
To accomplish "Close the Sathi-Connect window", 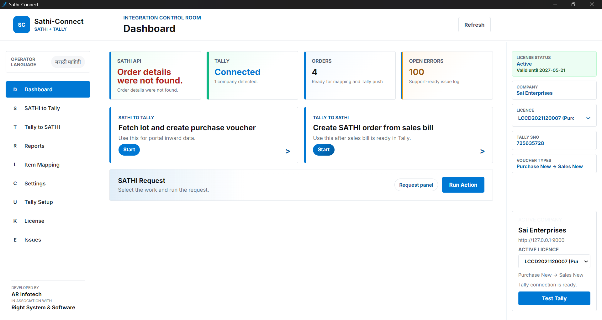I will 592,4.
